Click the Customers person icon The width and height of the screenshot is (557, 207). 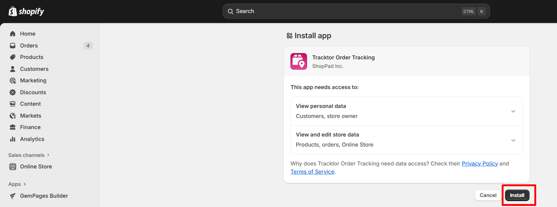tap(13, 69)
